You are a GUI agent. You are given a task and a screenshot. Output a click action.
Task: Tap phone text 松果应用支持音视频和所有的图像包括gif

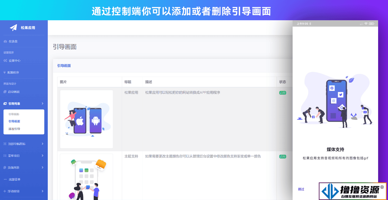coord(335,158)
